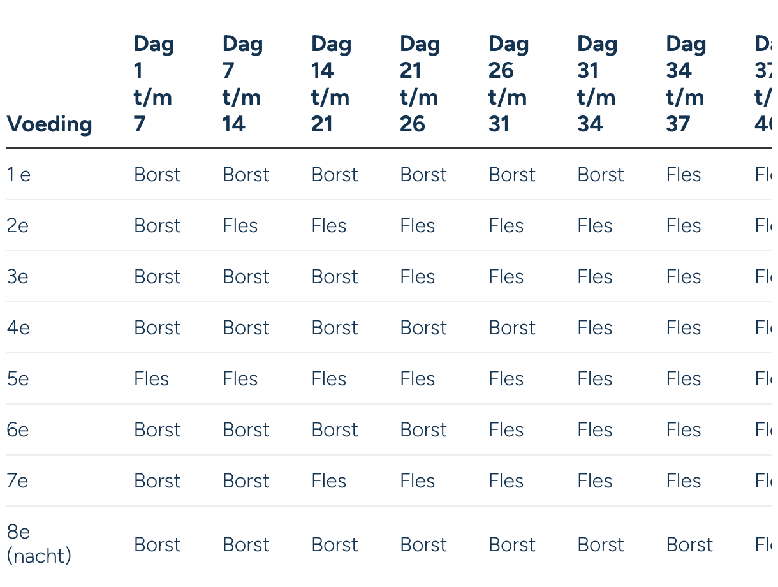Select Fles in row 5e, Dag 1 column
778x587 pixels.
(152, 379)
